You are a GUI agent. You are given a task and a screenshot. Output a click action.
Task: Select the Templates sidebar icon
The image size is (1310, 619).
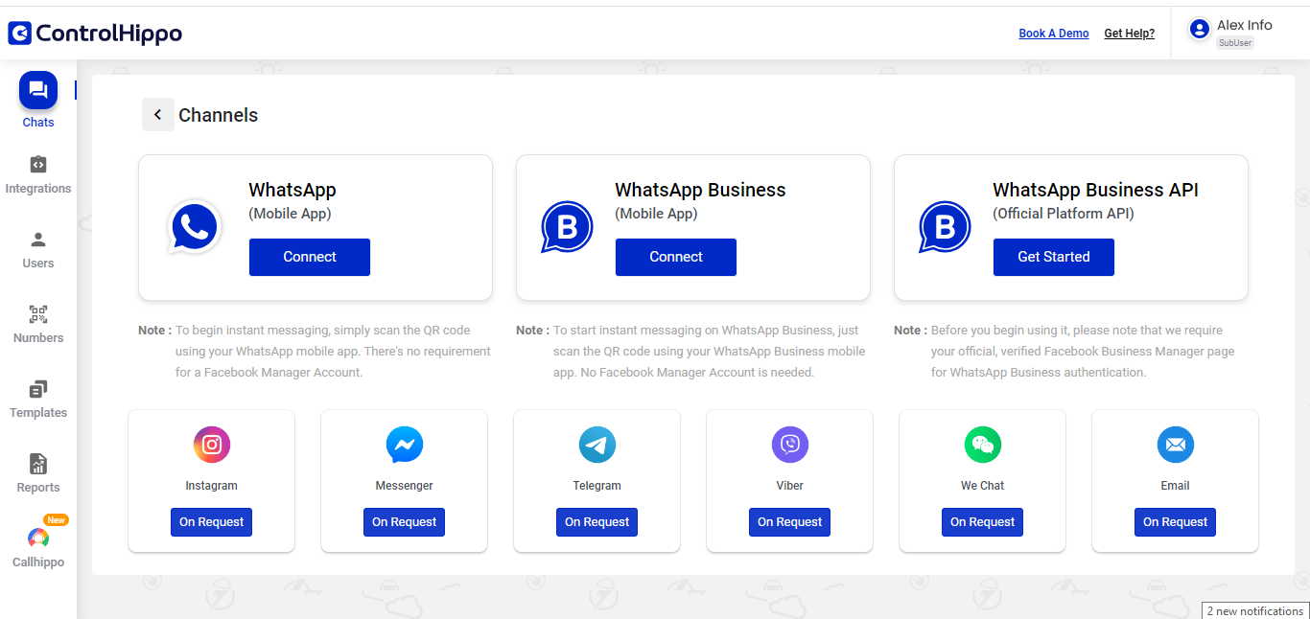[38, 389]
